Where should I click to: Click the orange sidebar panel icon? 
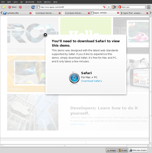click(114, 7)
